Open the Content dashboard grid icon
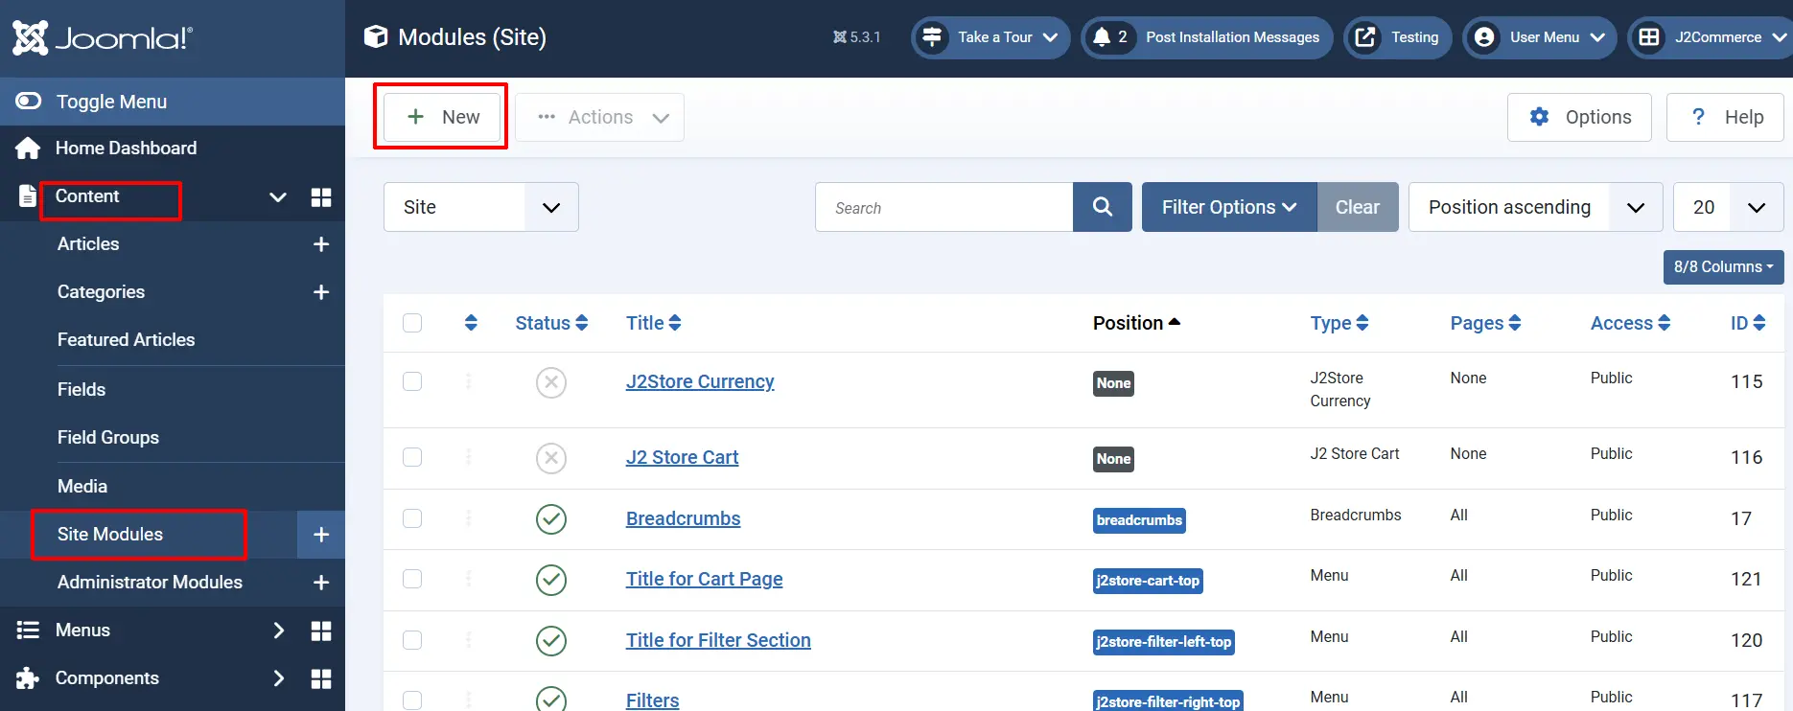 pos(321,197)
